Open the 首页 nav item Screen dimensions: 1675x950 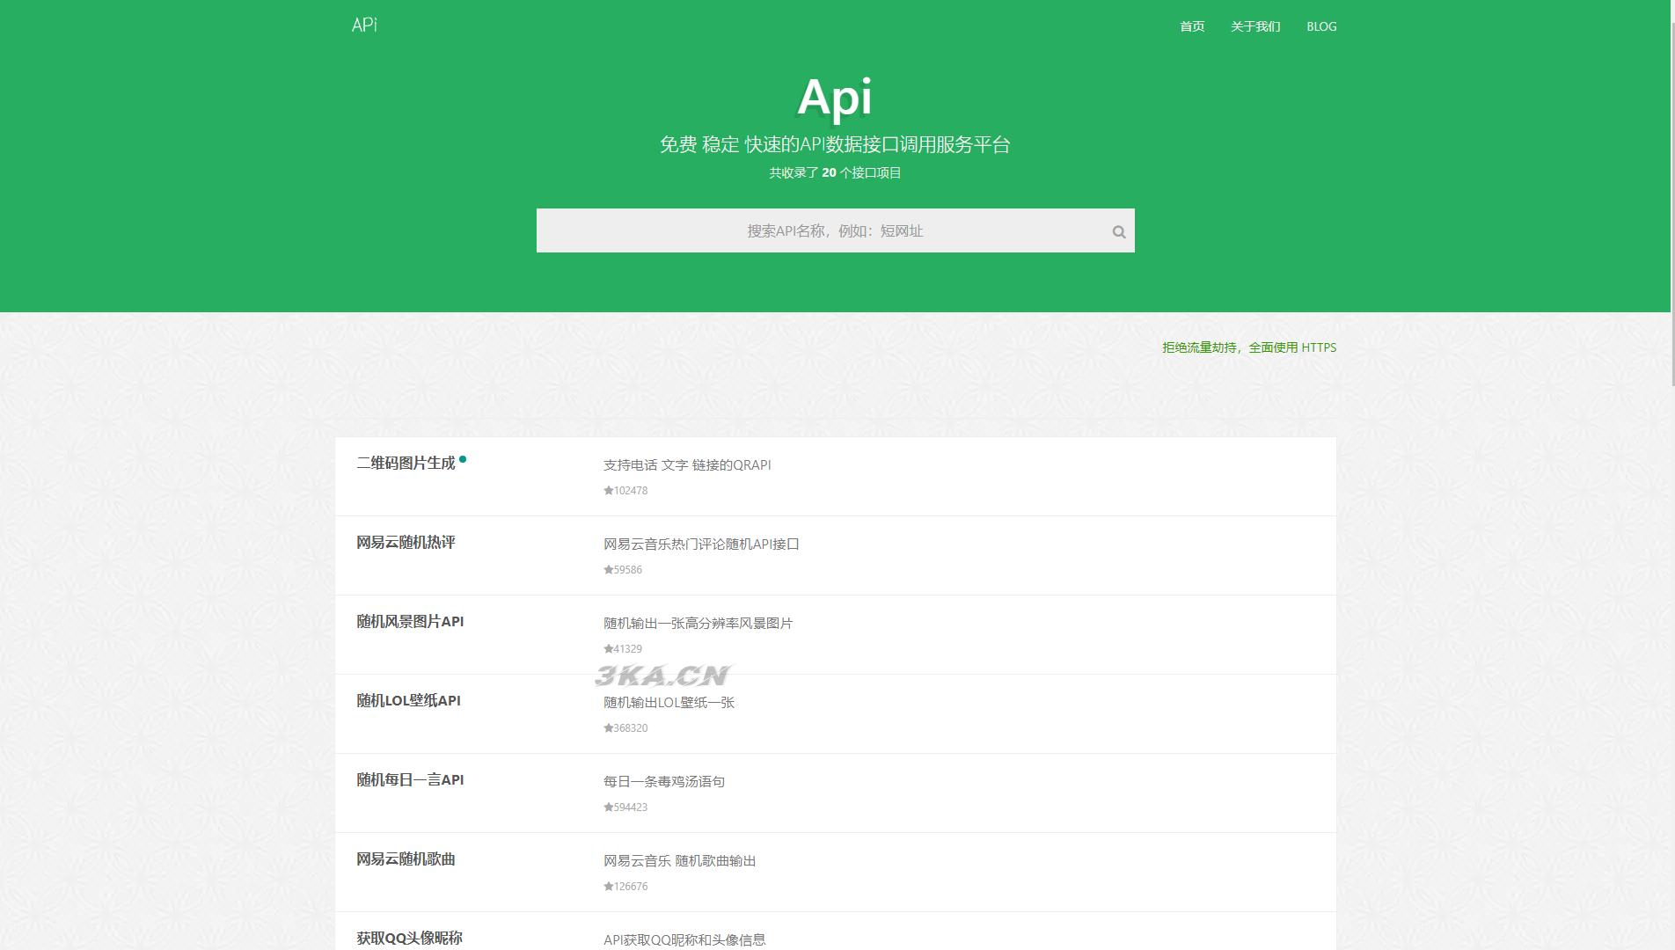point(1192,26)
